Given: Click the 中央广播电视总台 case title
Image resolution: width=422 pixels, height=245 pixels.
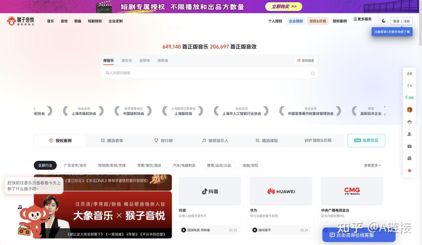Looking at the screenshot, I should [335, 210].
